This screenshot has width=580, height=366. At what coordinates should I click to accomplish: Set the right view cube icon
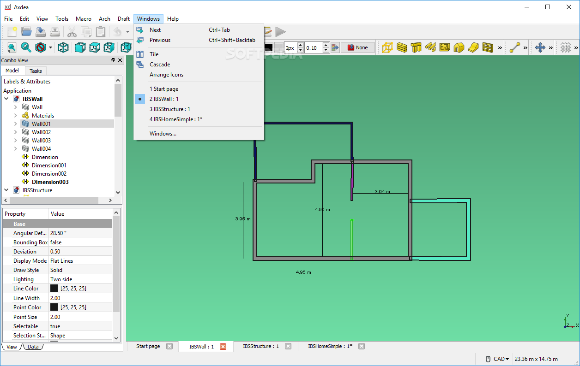pyautogui.click(x=109, y=47)
